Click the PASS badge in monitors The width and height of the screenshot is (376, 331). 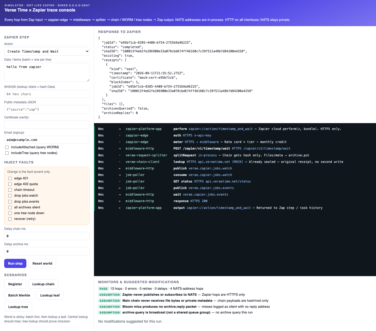[103, 289]
